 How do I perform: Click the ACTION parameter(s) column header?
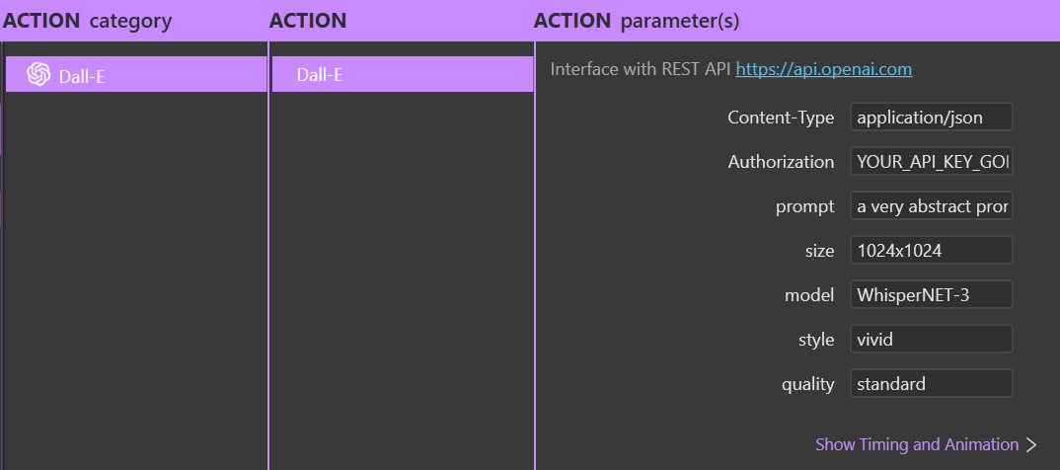(637, 21)
